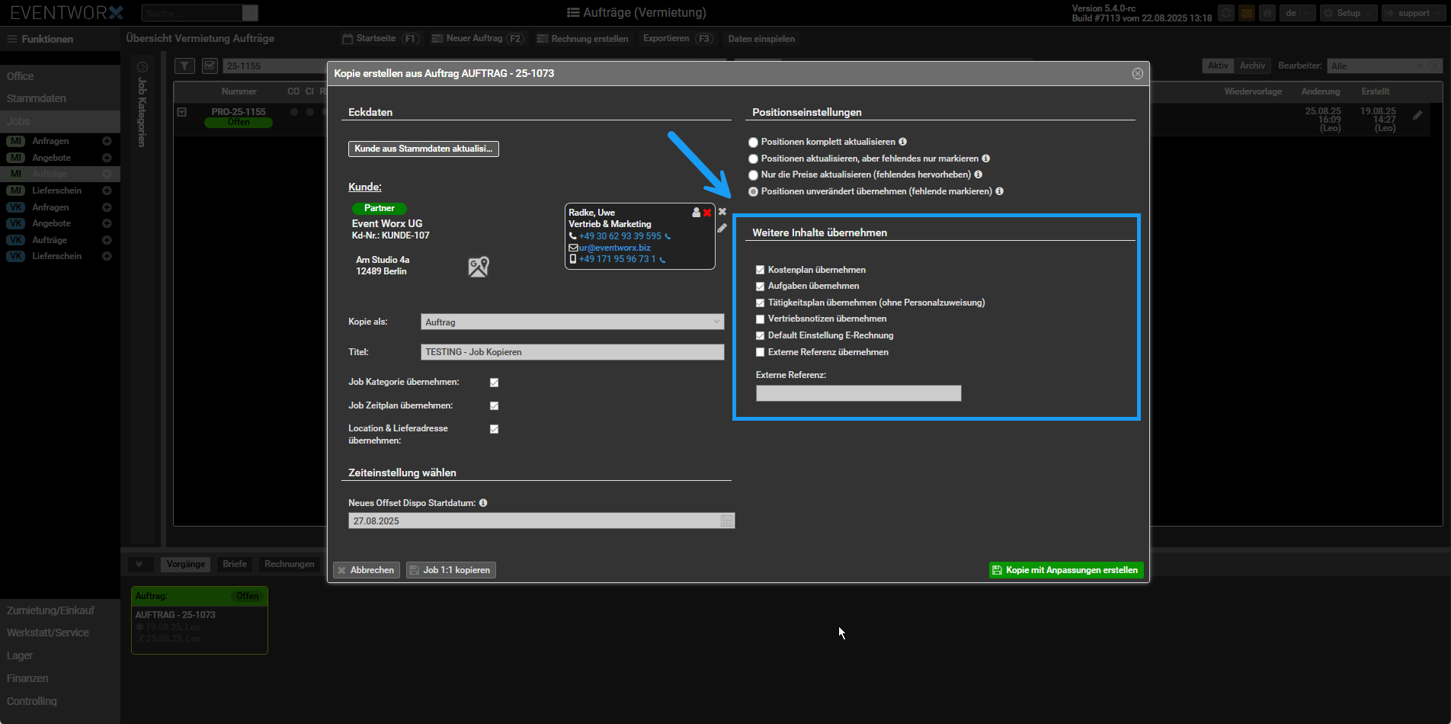Open the de language dropdown

pos(1298,13)
